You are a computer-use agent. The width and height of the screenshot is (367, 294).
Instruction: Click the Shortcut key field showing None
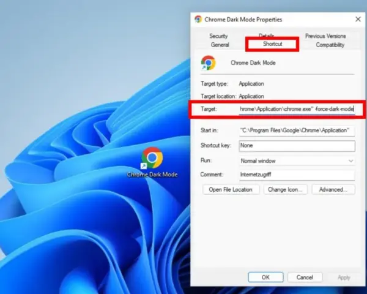[x=297, y=146]
